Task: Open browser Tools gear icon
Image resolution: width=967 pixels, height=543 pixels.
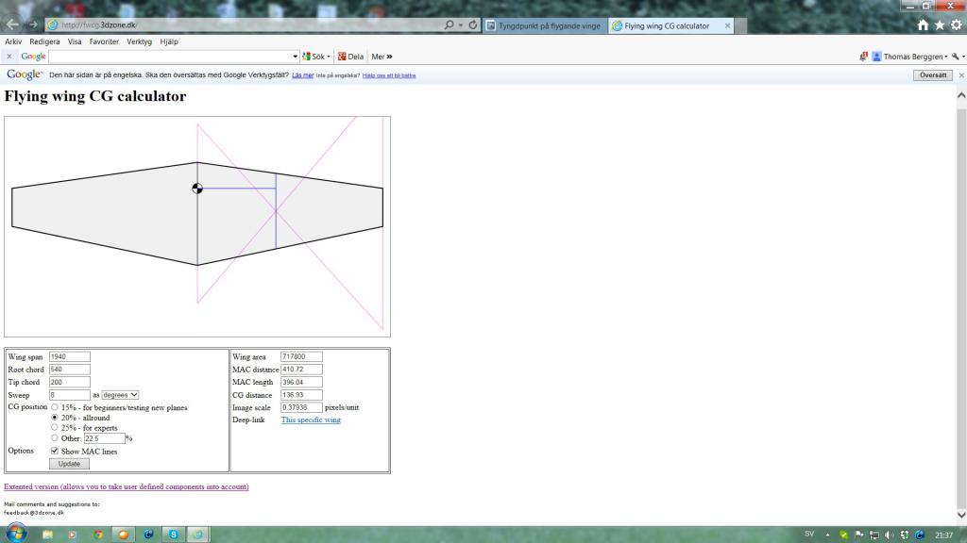Action: (x=955, y=25)
